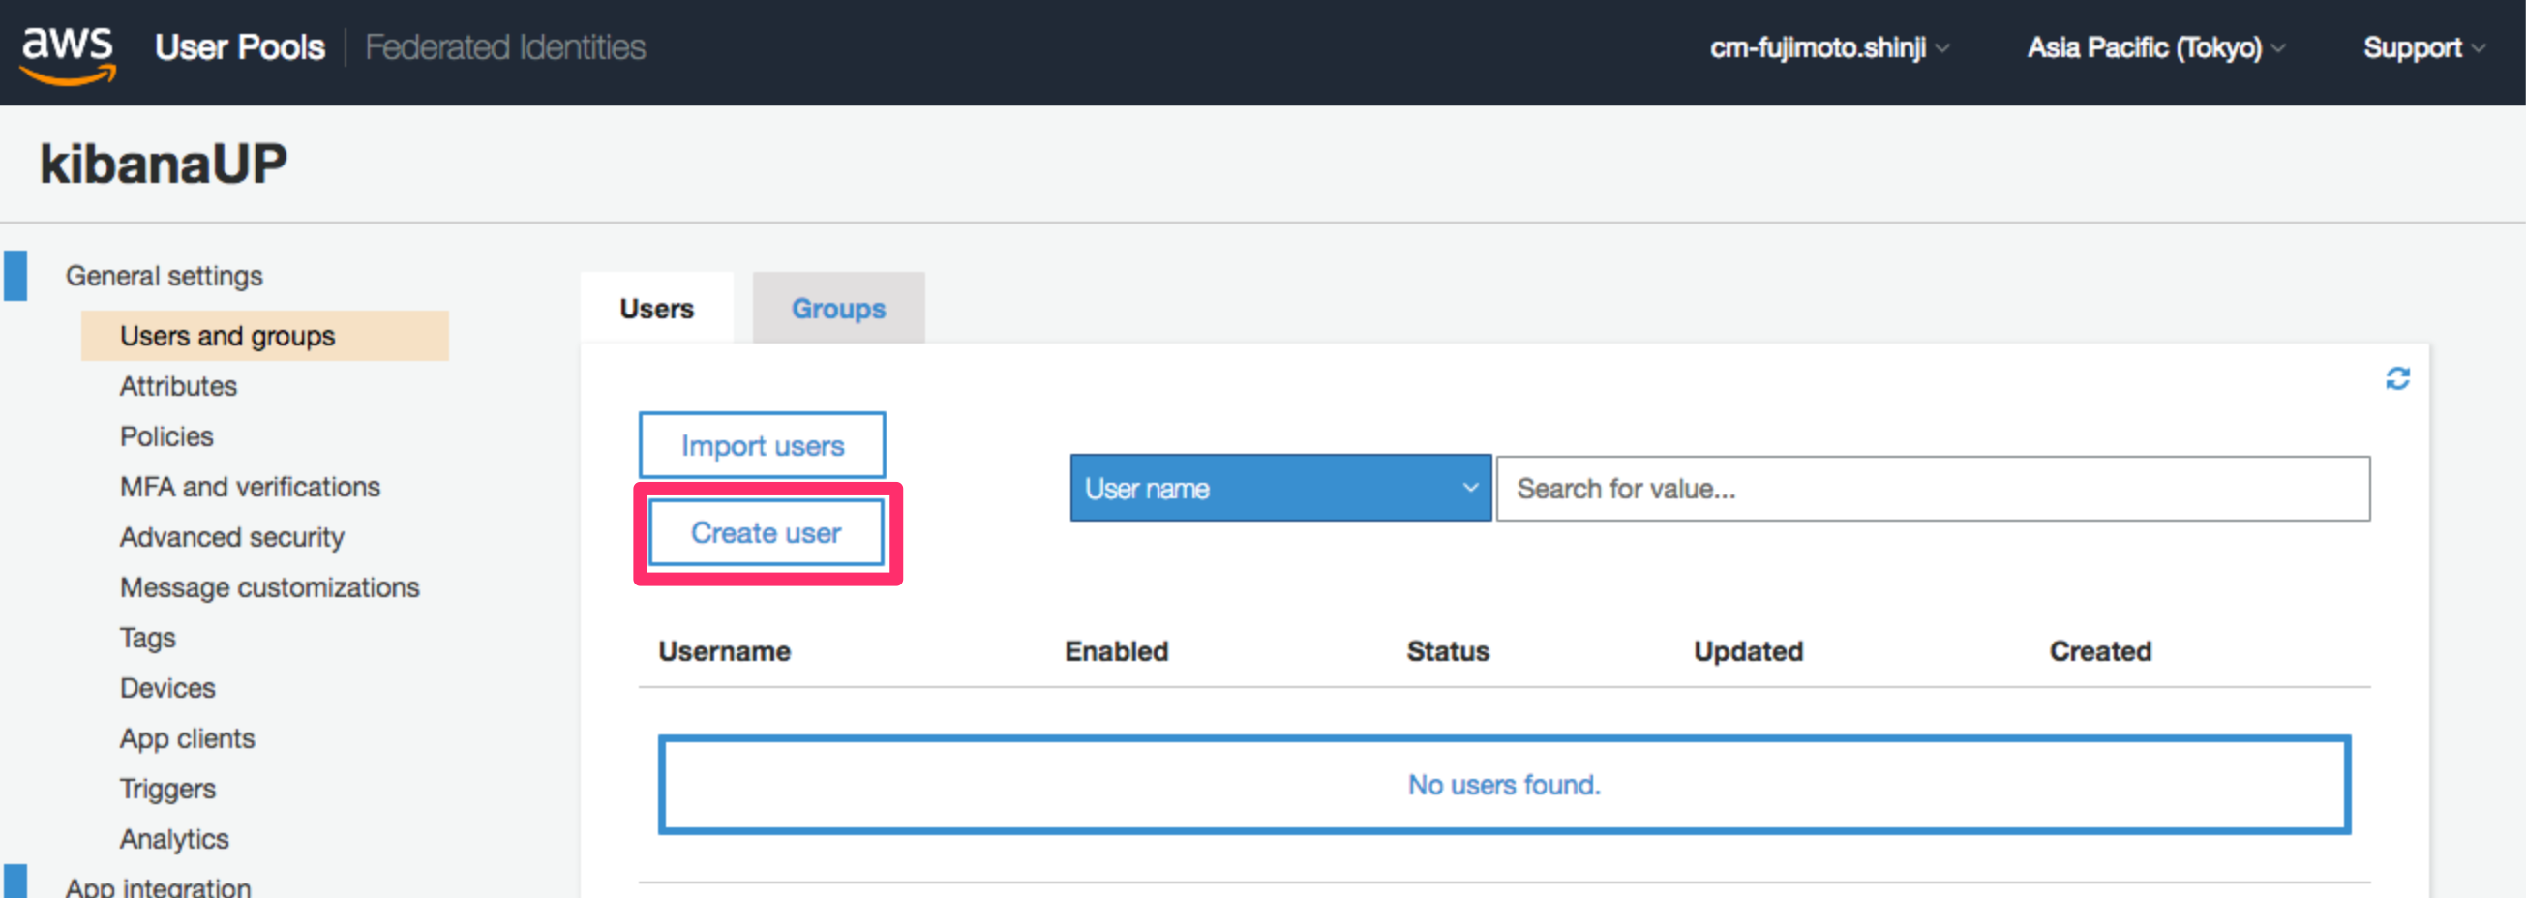Open the Attributes settings
Viewport: 2526px width, 898px height.
point(178,386)
